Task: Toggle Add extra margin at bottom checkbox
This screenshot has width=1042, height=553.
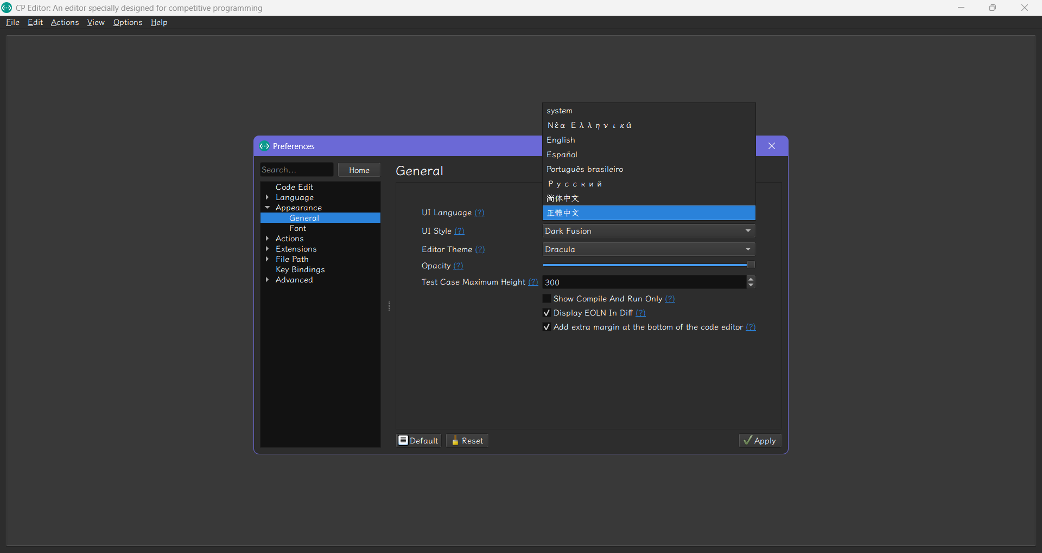Action: [547, 327]
